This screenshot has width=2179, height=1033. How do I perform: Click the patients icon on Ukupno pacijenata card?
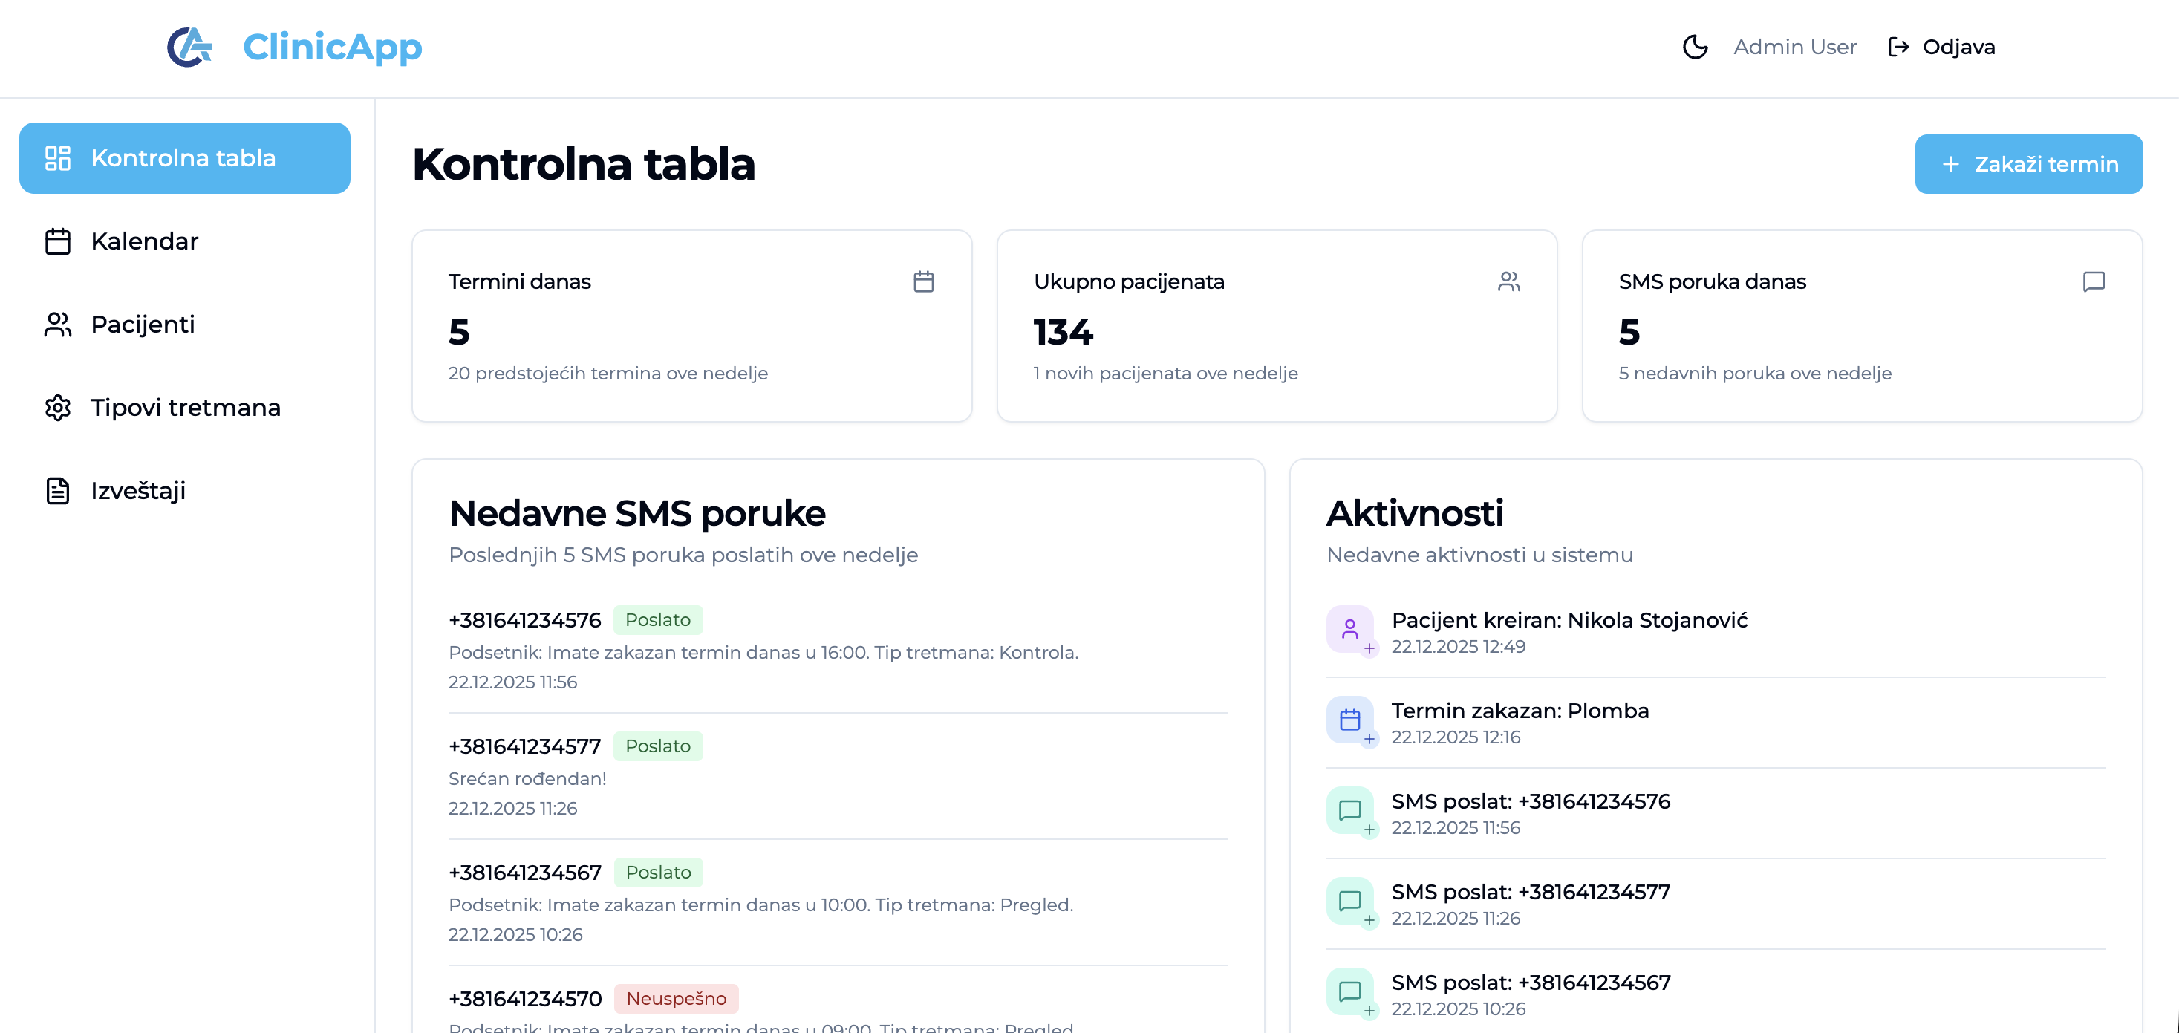point(1509,281)
